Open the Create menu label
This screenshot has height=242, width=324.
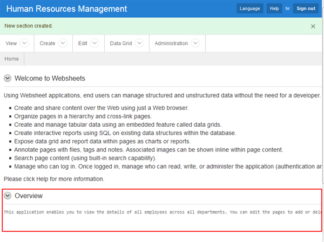tap(48, 44)
